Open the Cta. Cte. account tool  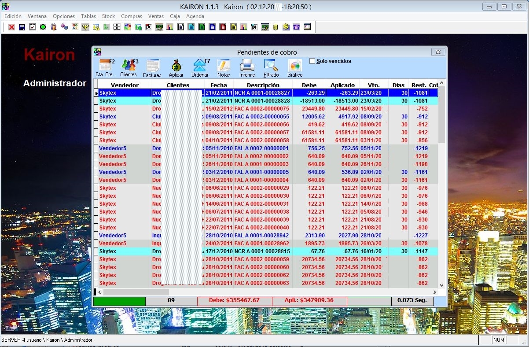(105, 68)
